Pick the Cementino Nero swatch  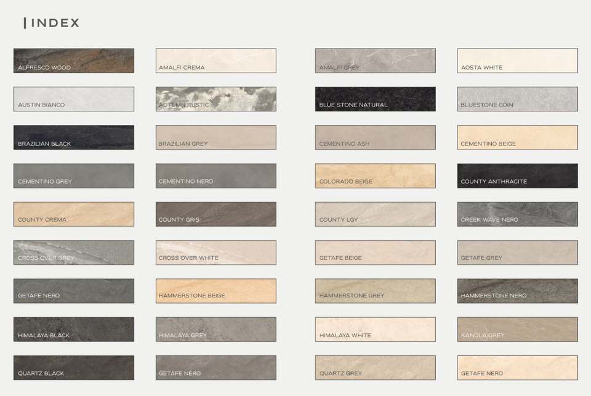pos(216,176)
